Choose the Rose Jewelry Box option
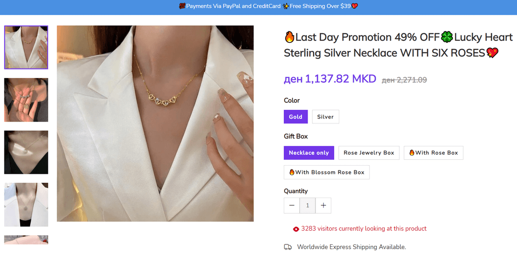 369,153
